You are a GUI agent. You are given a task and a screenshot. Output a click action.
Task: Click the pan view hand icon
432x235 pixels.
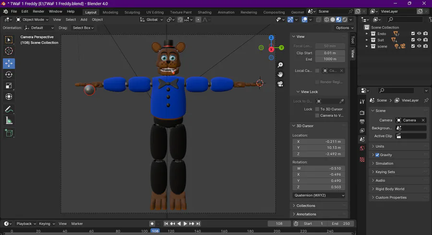tap(280, 75)
